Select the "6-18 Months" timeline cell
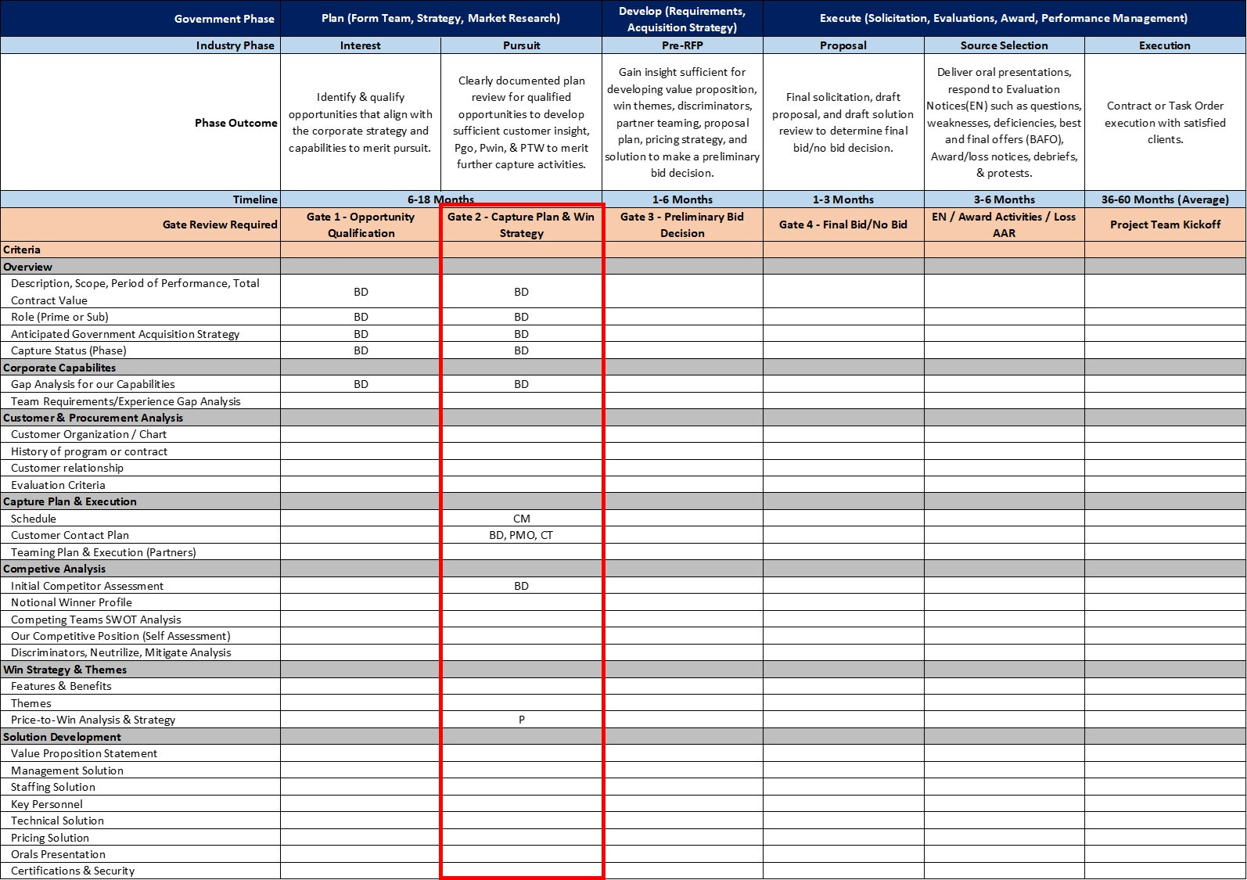This screenshot has height=880, width=1247. pos(441,199)
